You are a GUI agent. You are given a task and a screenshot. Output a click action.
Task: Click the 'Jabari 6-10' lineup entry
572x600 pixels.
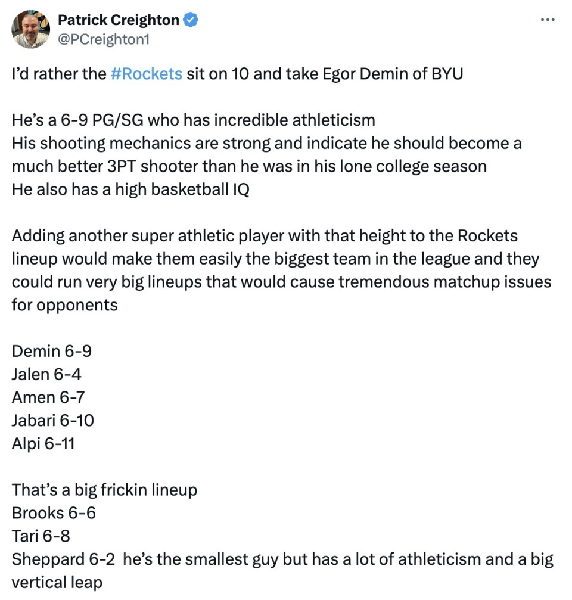[53, 421]
